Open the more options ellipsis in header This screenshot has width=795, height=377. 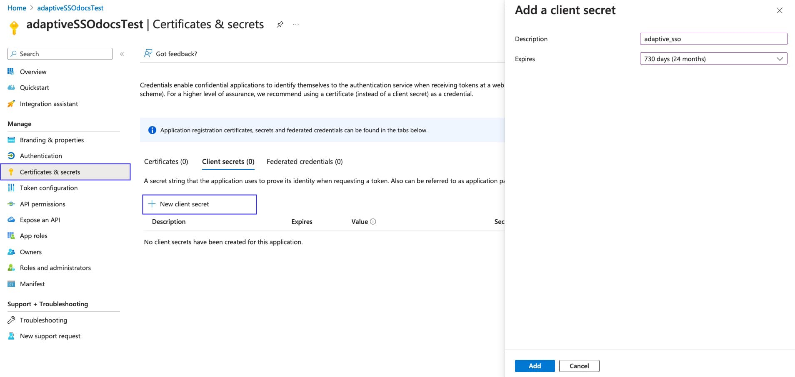[296, 24]
